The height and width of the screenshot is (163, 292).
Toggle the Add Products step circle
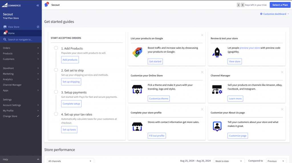(x=56, y=48)
